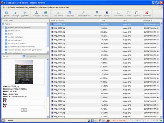Click the browser URL address bar

point(82,7)
